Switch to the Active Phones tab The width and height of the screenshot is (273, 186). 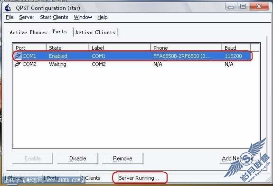tap(28, 32)
